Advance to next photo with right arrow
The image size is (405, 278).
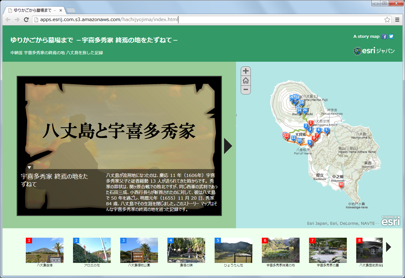[x=228, y=146]
